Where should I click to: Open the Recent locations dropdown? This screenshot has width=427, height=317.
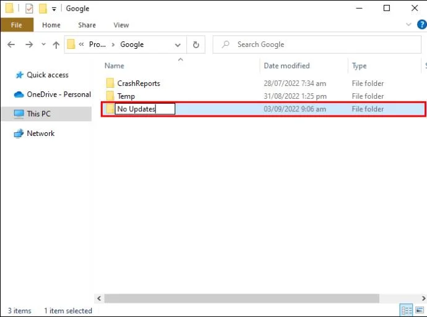click(x=43, y=44)
